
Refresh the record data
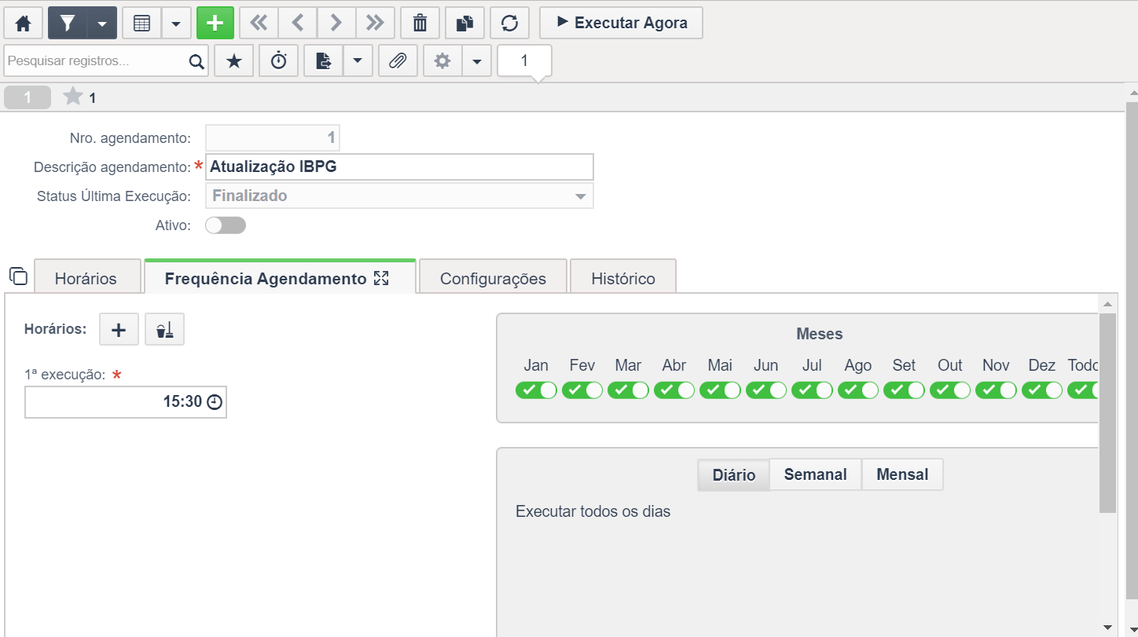coord(509,24)
